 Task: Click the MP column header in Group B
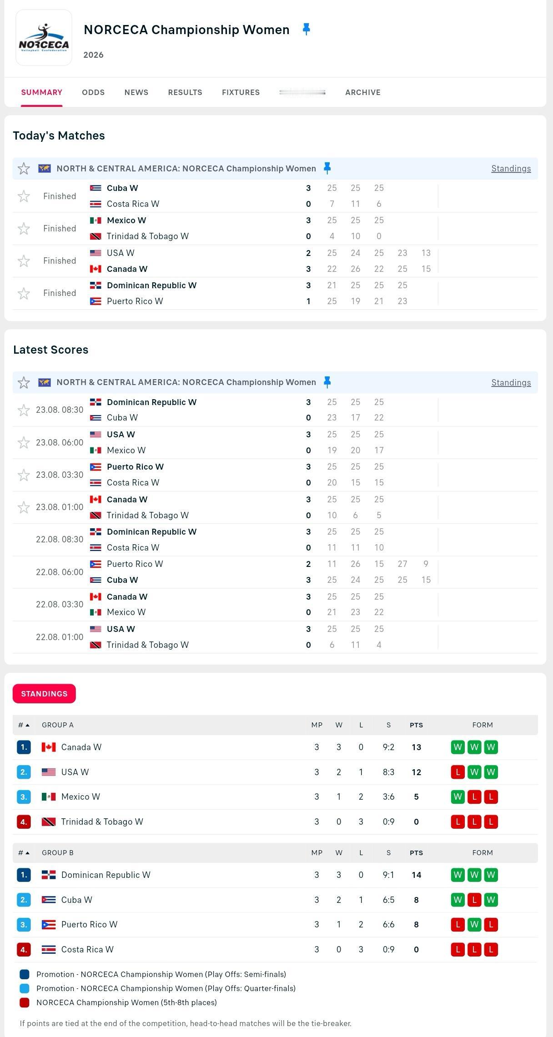tap(317, 853)
